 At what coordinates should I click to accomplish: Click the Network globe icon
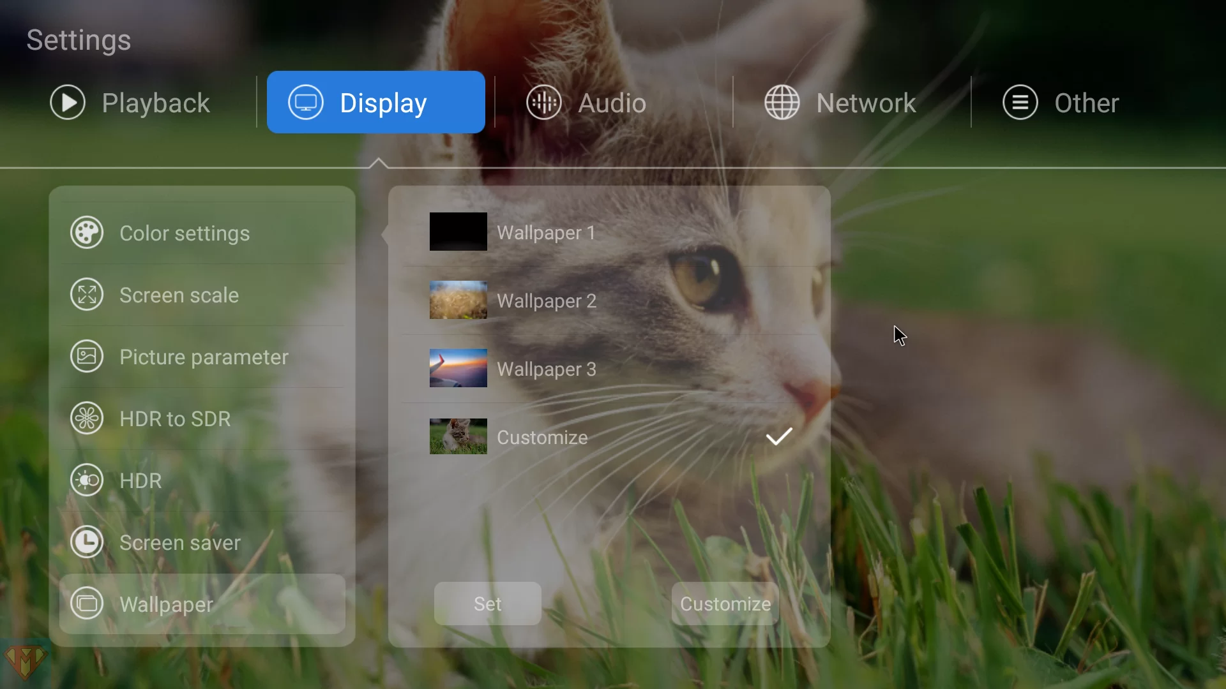[x=782, y=102]
